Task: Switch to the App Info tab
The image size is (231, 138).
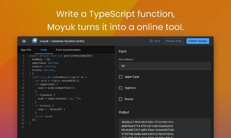Action: tap(26, 50)
